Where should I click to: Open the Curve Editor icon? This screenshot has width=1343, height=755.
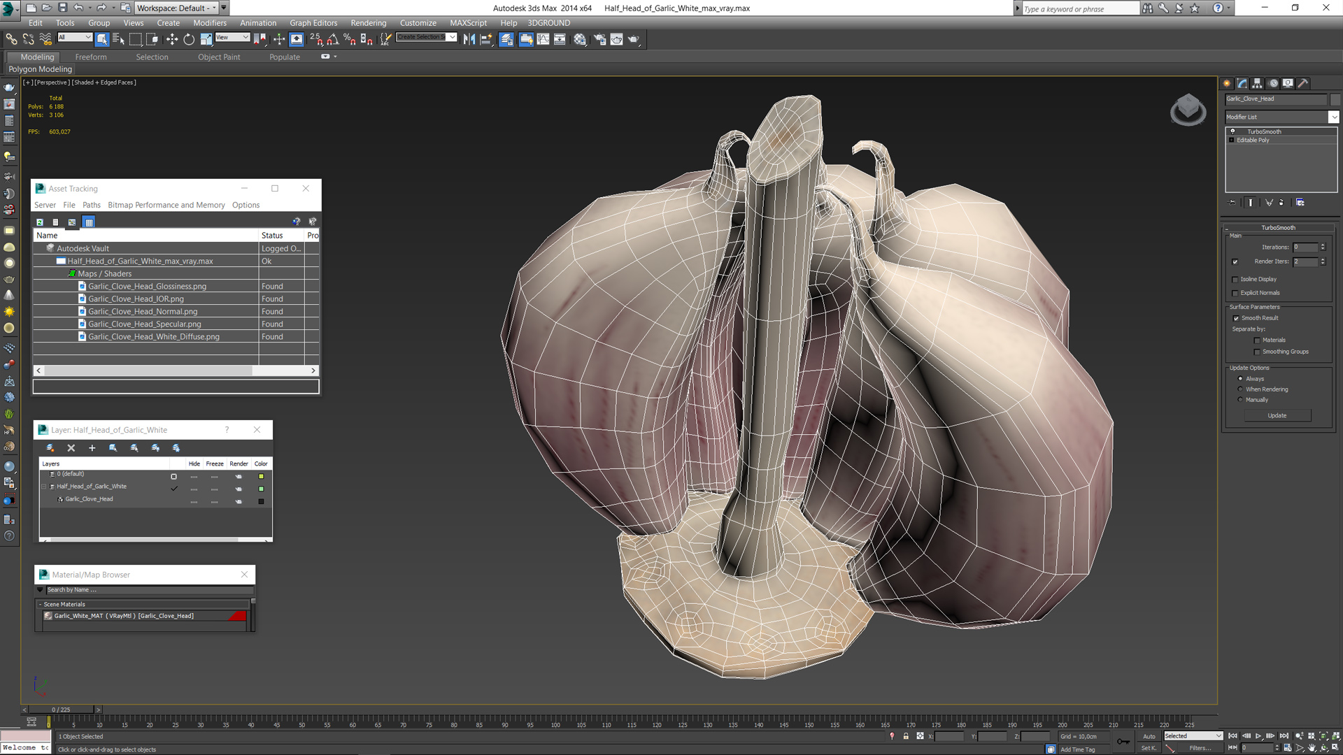pos(543,39)
